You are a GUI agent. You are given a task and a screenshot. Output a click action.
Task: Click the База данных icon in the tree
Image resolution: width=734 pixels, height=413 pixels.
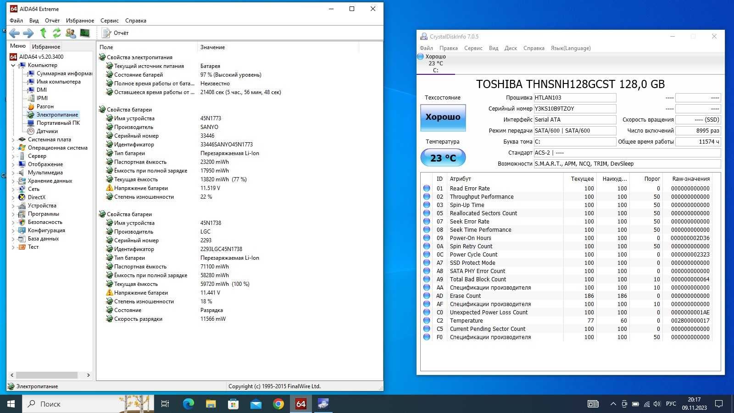tap(22, 239)
